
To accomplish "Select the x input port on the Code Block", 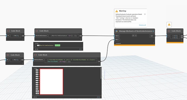I will click(168, 36).
